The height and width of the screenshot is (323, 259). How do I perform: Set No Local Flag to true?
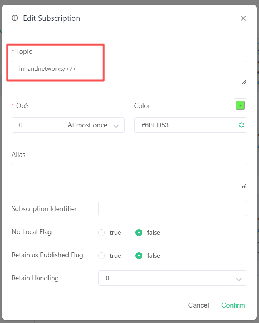pyautogui.click(x=102, y=233)
